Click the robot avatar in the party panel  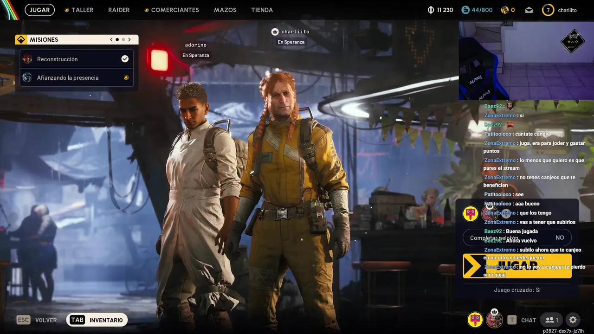pos(471,213)
